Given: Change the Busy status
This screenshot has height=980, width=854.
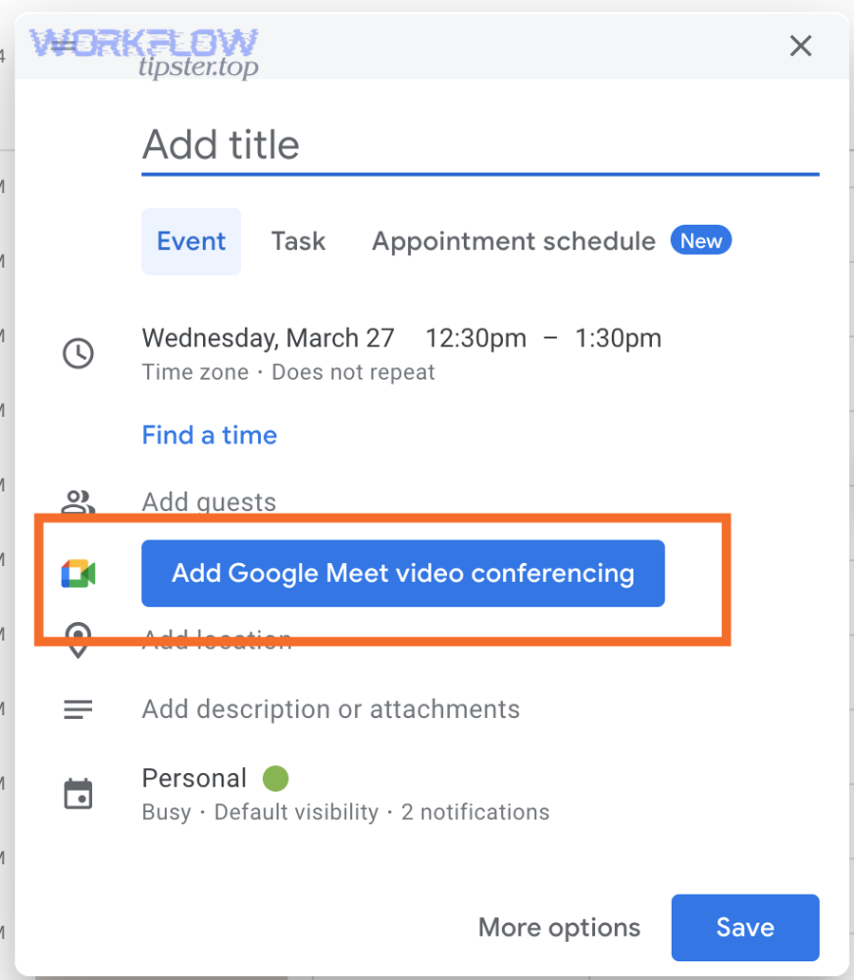Looking at the screenshot, I should point(166,813).
